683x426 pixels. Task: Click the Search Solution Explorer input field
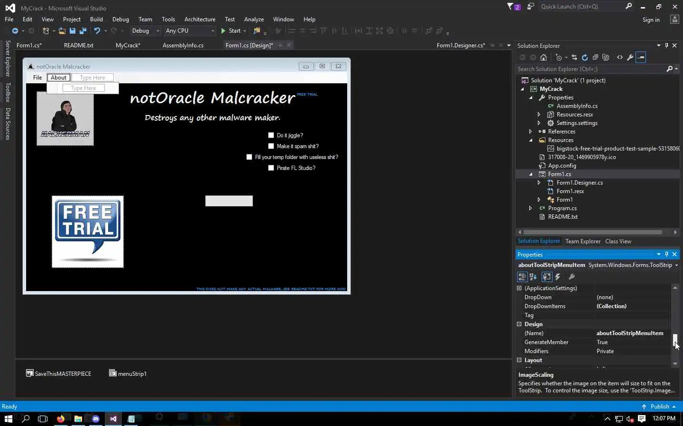591,69
